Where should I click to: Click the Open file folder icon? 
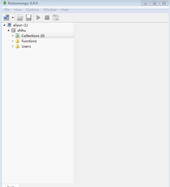pyautogui.click(x=20, y=18)
